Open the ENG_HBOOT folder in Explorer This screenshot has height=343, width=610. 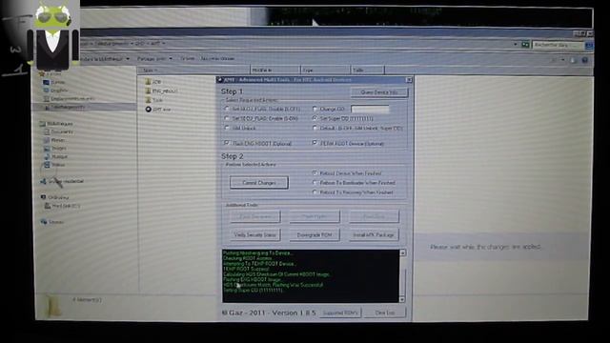click(161, 91)
